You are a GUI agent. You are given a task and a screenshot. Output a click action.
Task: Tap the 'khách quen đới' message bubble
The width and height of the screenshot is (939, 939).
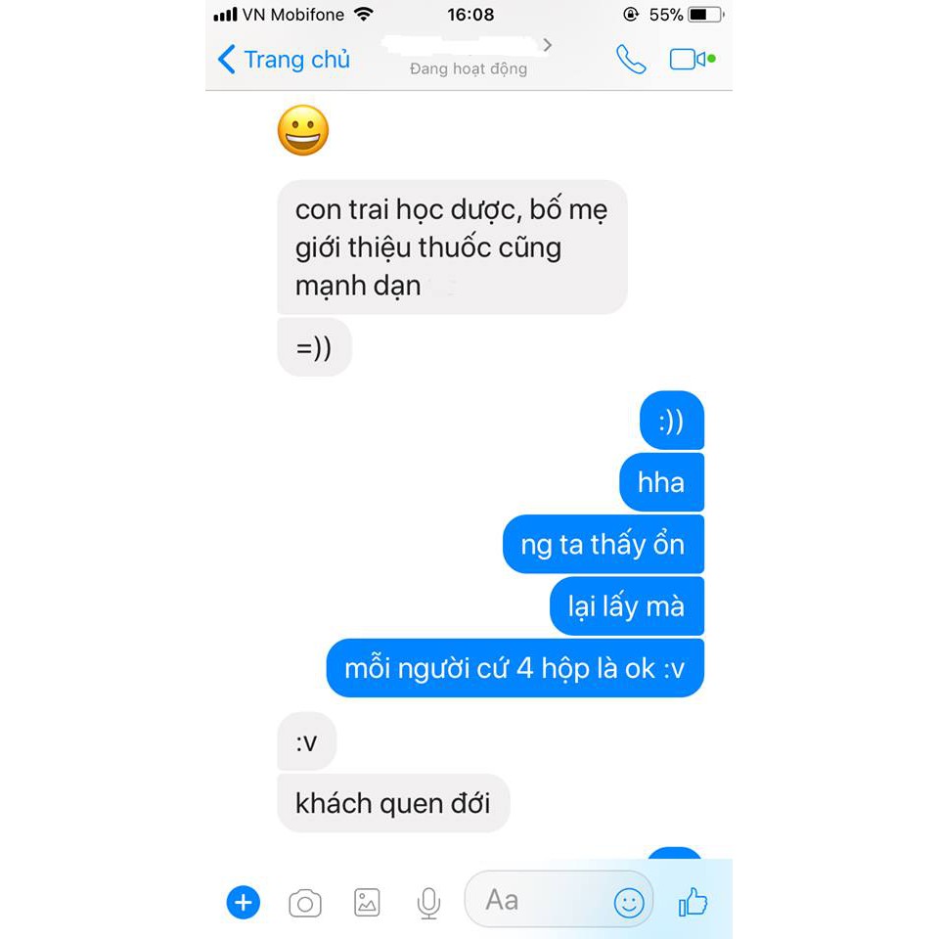(393, 802)
